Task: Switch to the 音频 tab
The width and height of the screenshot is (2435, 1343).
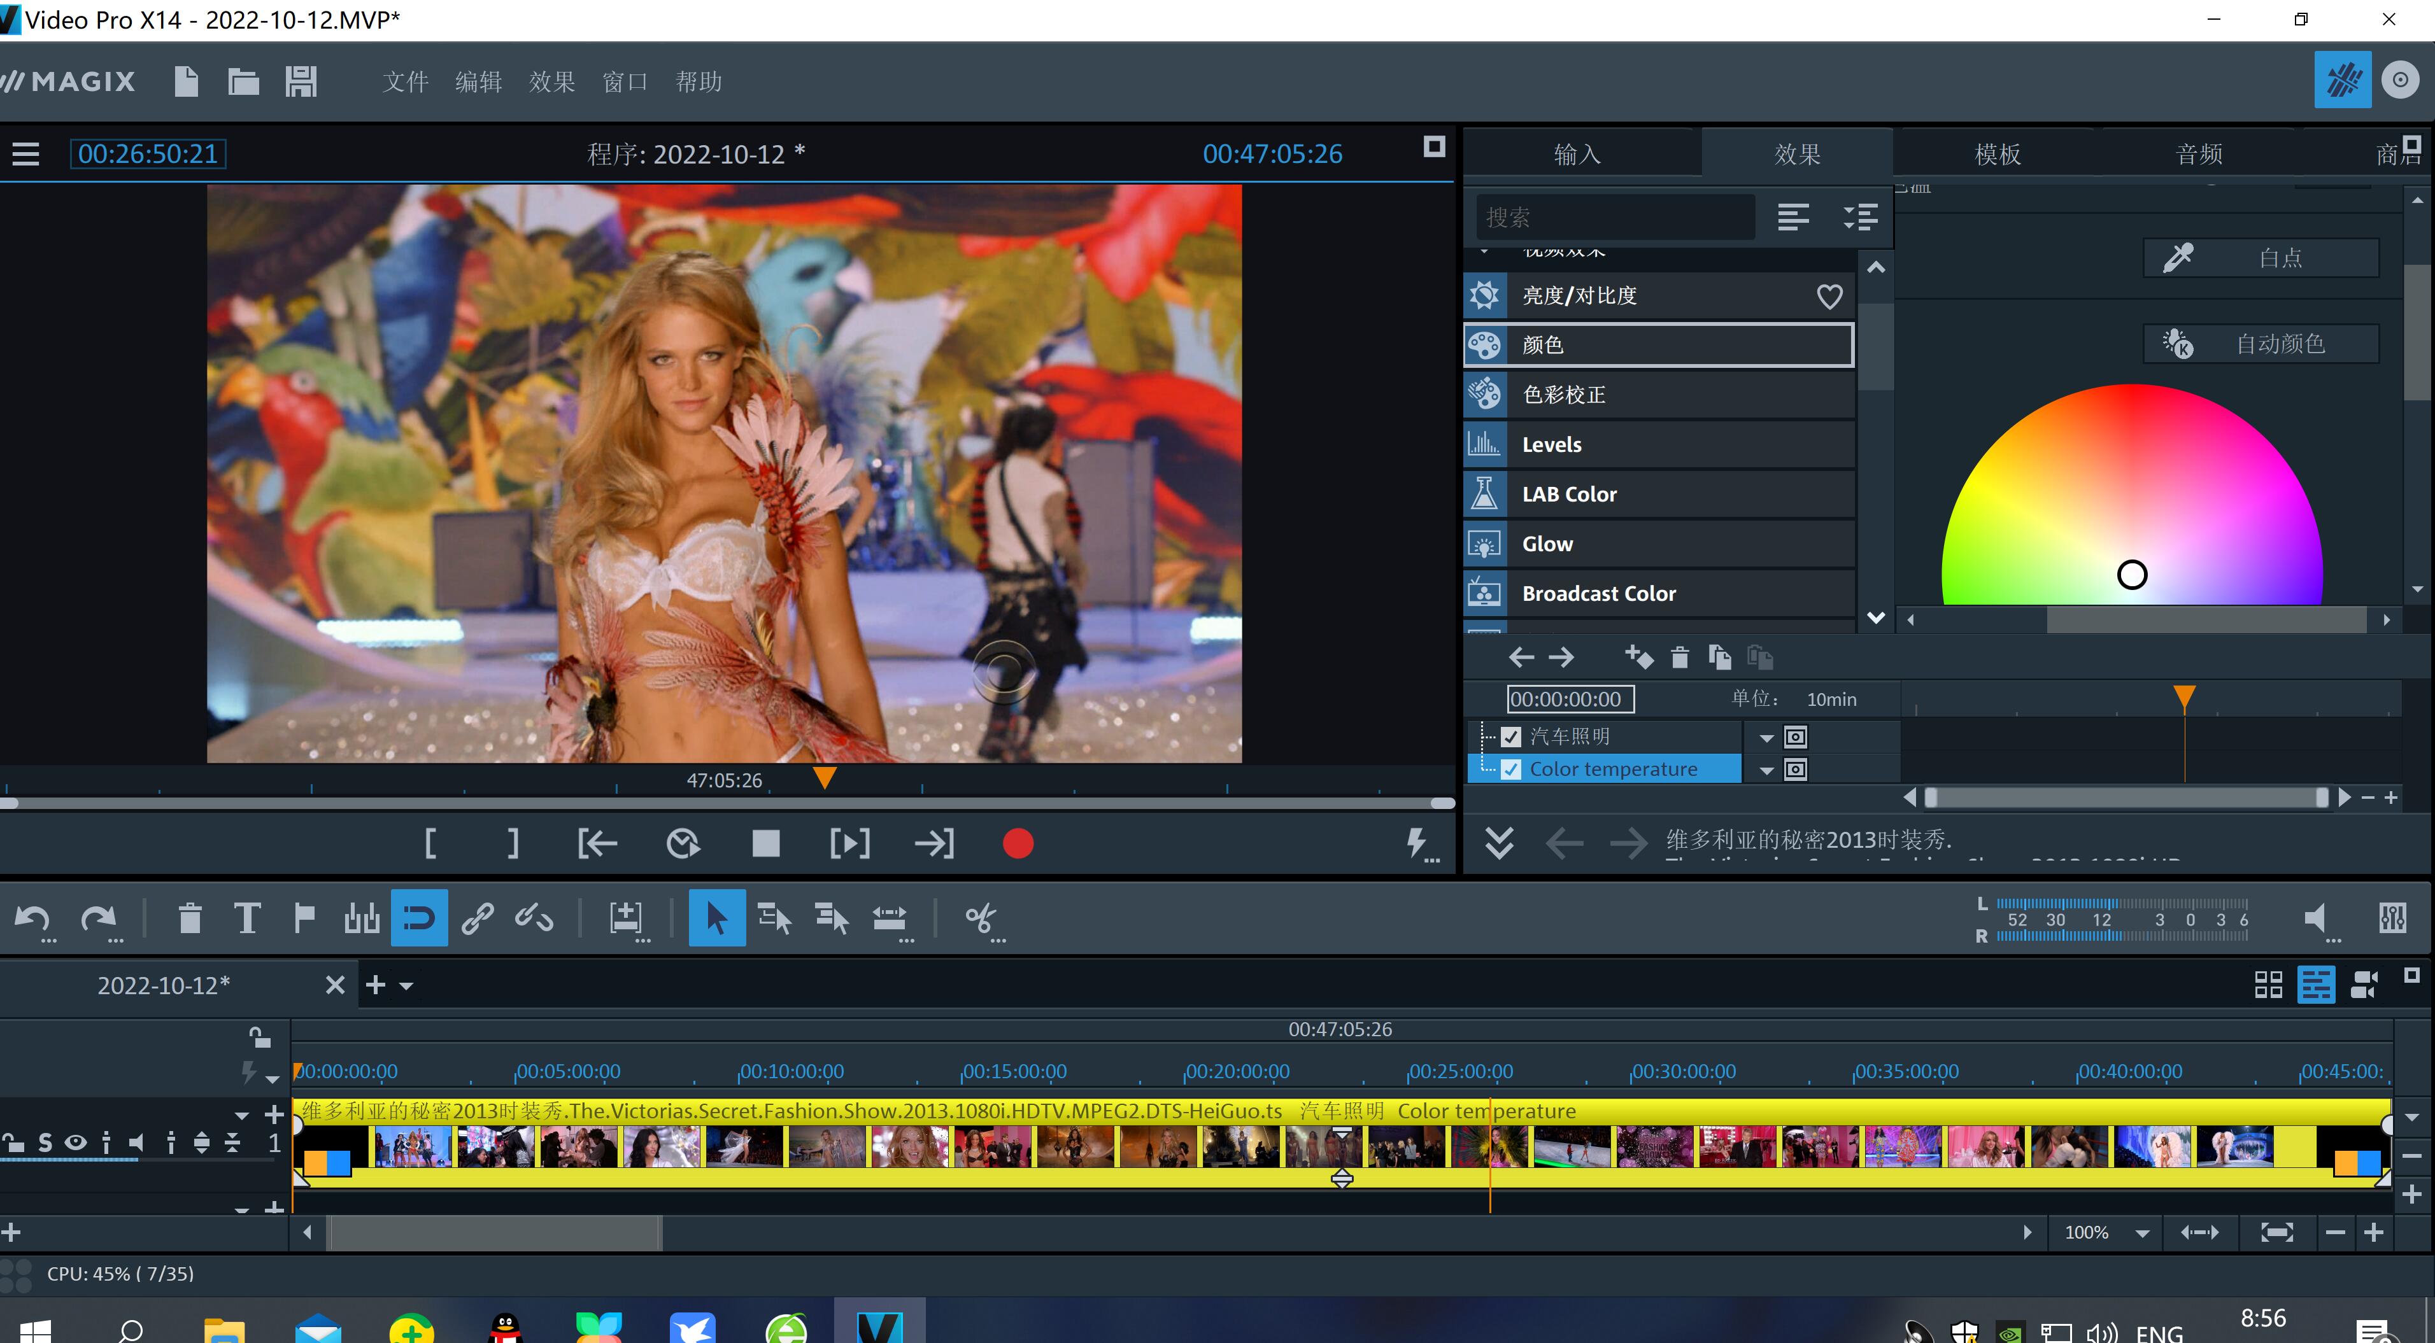Action: coord(2199,154)
